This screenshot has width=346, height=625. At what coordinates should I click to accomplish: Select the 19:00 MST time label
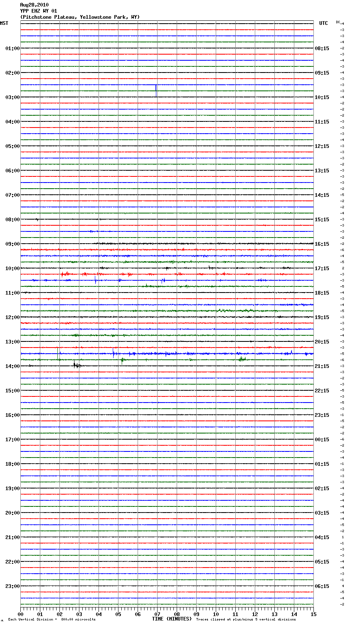(13, 489)
